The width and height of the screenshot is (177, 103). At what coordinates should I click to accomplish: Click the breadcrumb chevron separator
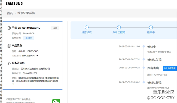[x=15, y=13]
